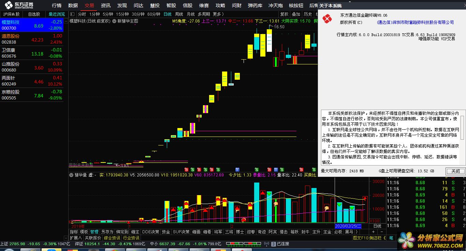Viewport: 466px width, 251px height.
Task: Open the 弹药库 menu
Action: click(x=255, y=5)
